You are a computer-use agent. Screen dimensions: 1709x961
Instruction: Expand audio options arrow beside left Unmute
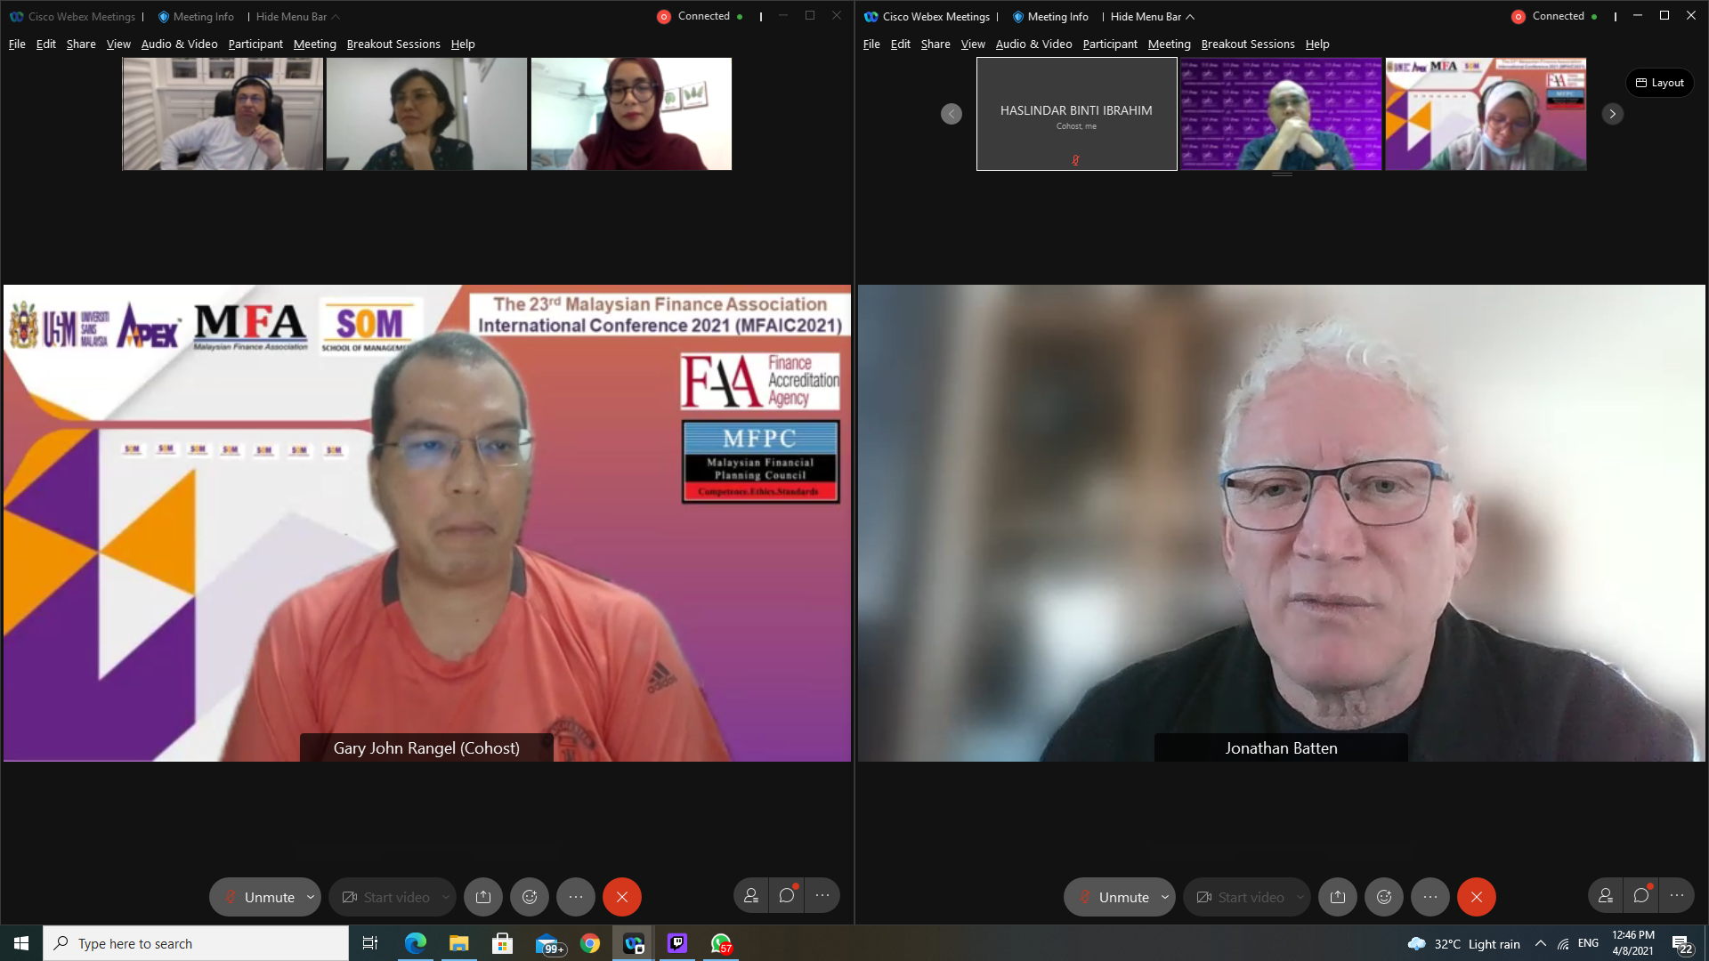click(311, 897)
